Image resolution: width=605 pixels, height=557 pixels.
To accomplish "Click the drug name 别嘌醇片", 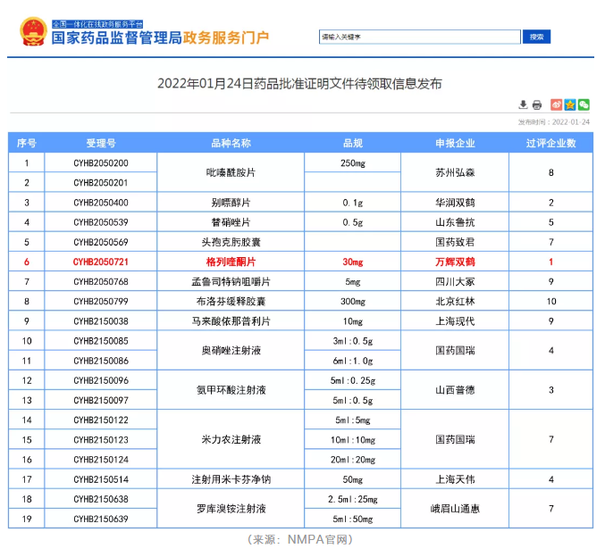I will (x=231, y=203).
